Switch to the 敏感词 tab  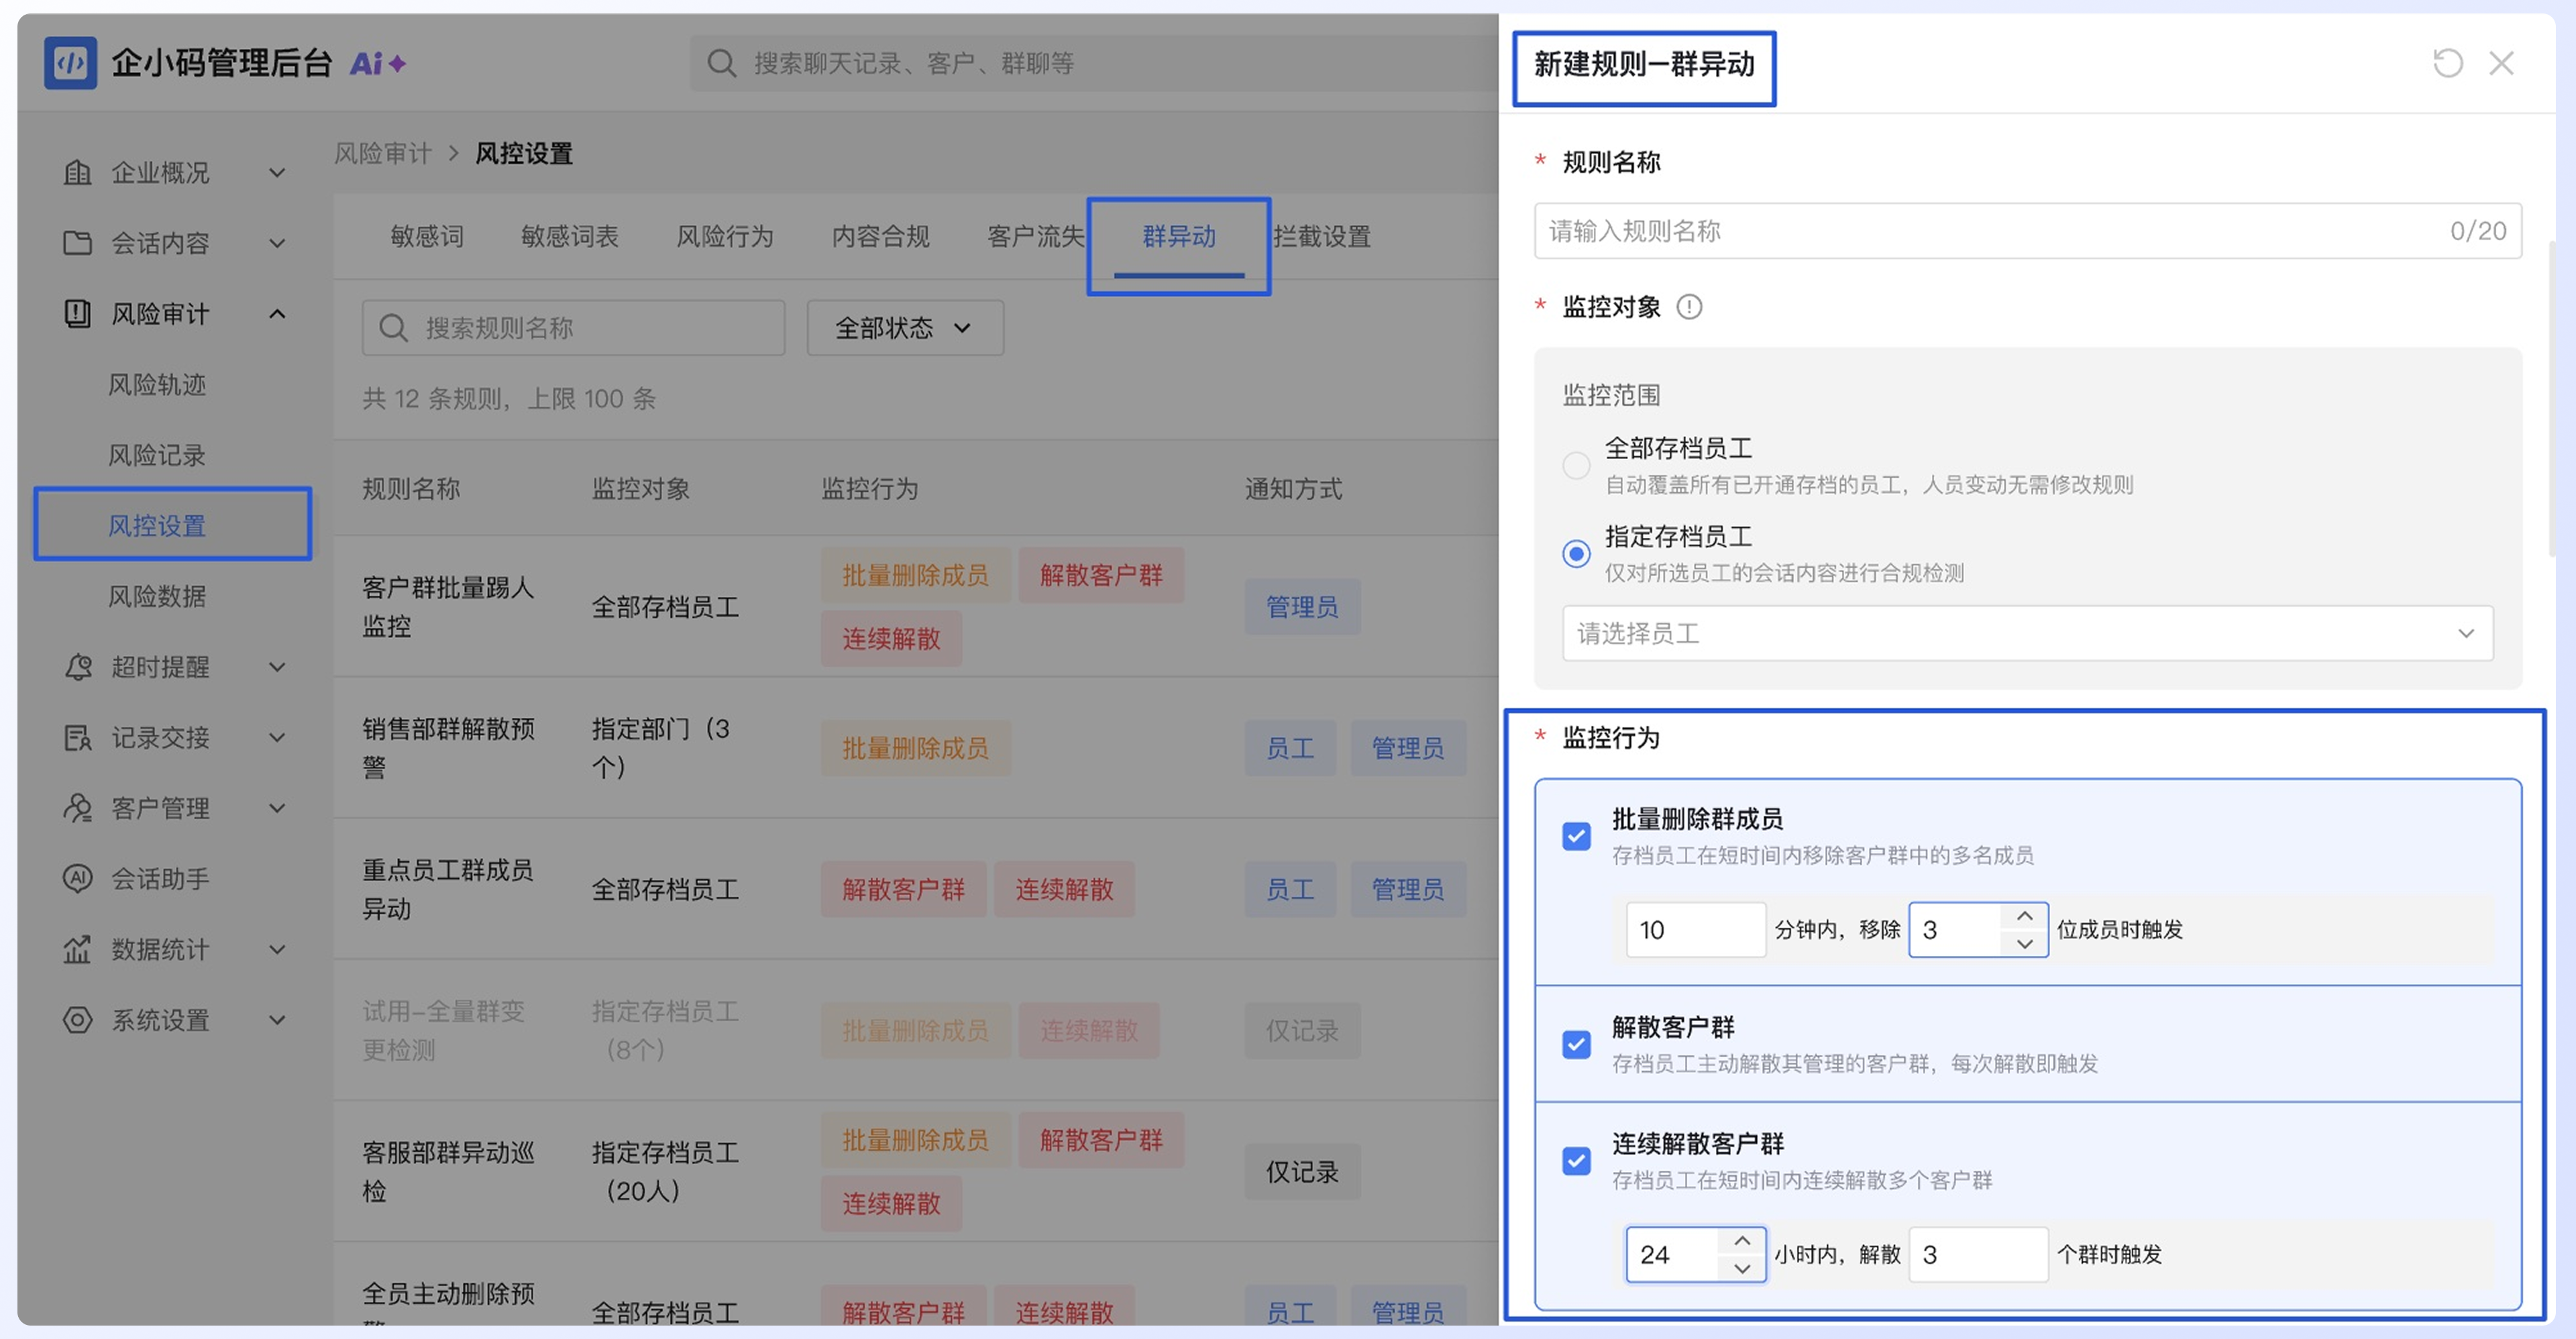click(427, 237)
